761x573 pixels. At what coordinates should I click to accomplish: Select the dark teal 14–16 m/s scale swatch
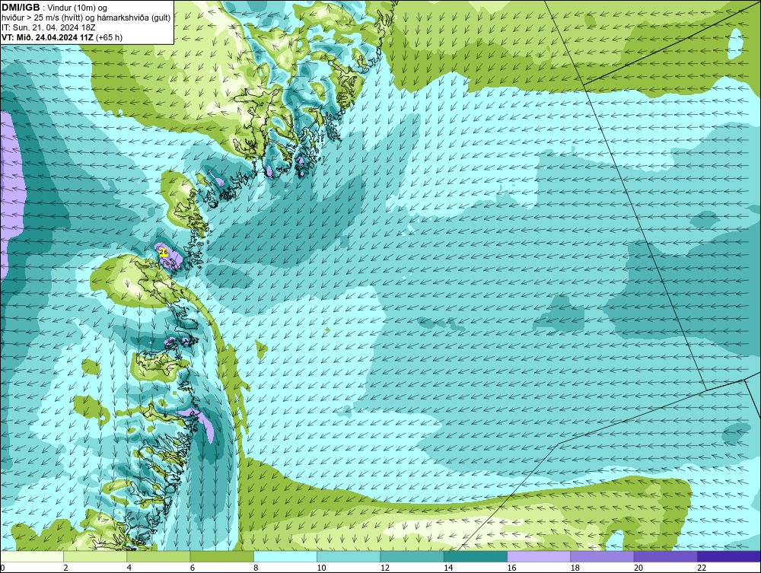(x=475, y=556)
